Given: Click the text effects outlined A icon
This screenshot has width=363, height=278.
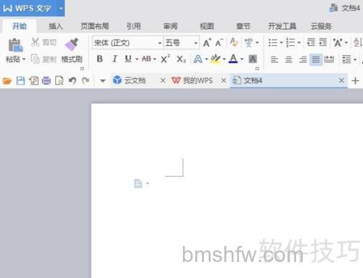Looking at the screenshot, I should pyautogui.click(x=197, y=59).
